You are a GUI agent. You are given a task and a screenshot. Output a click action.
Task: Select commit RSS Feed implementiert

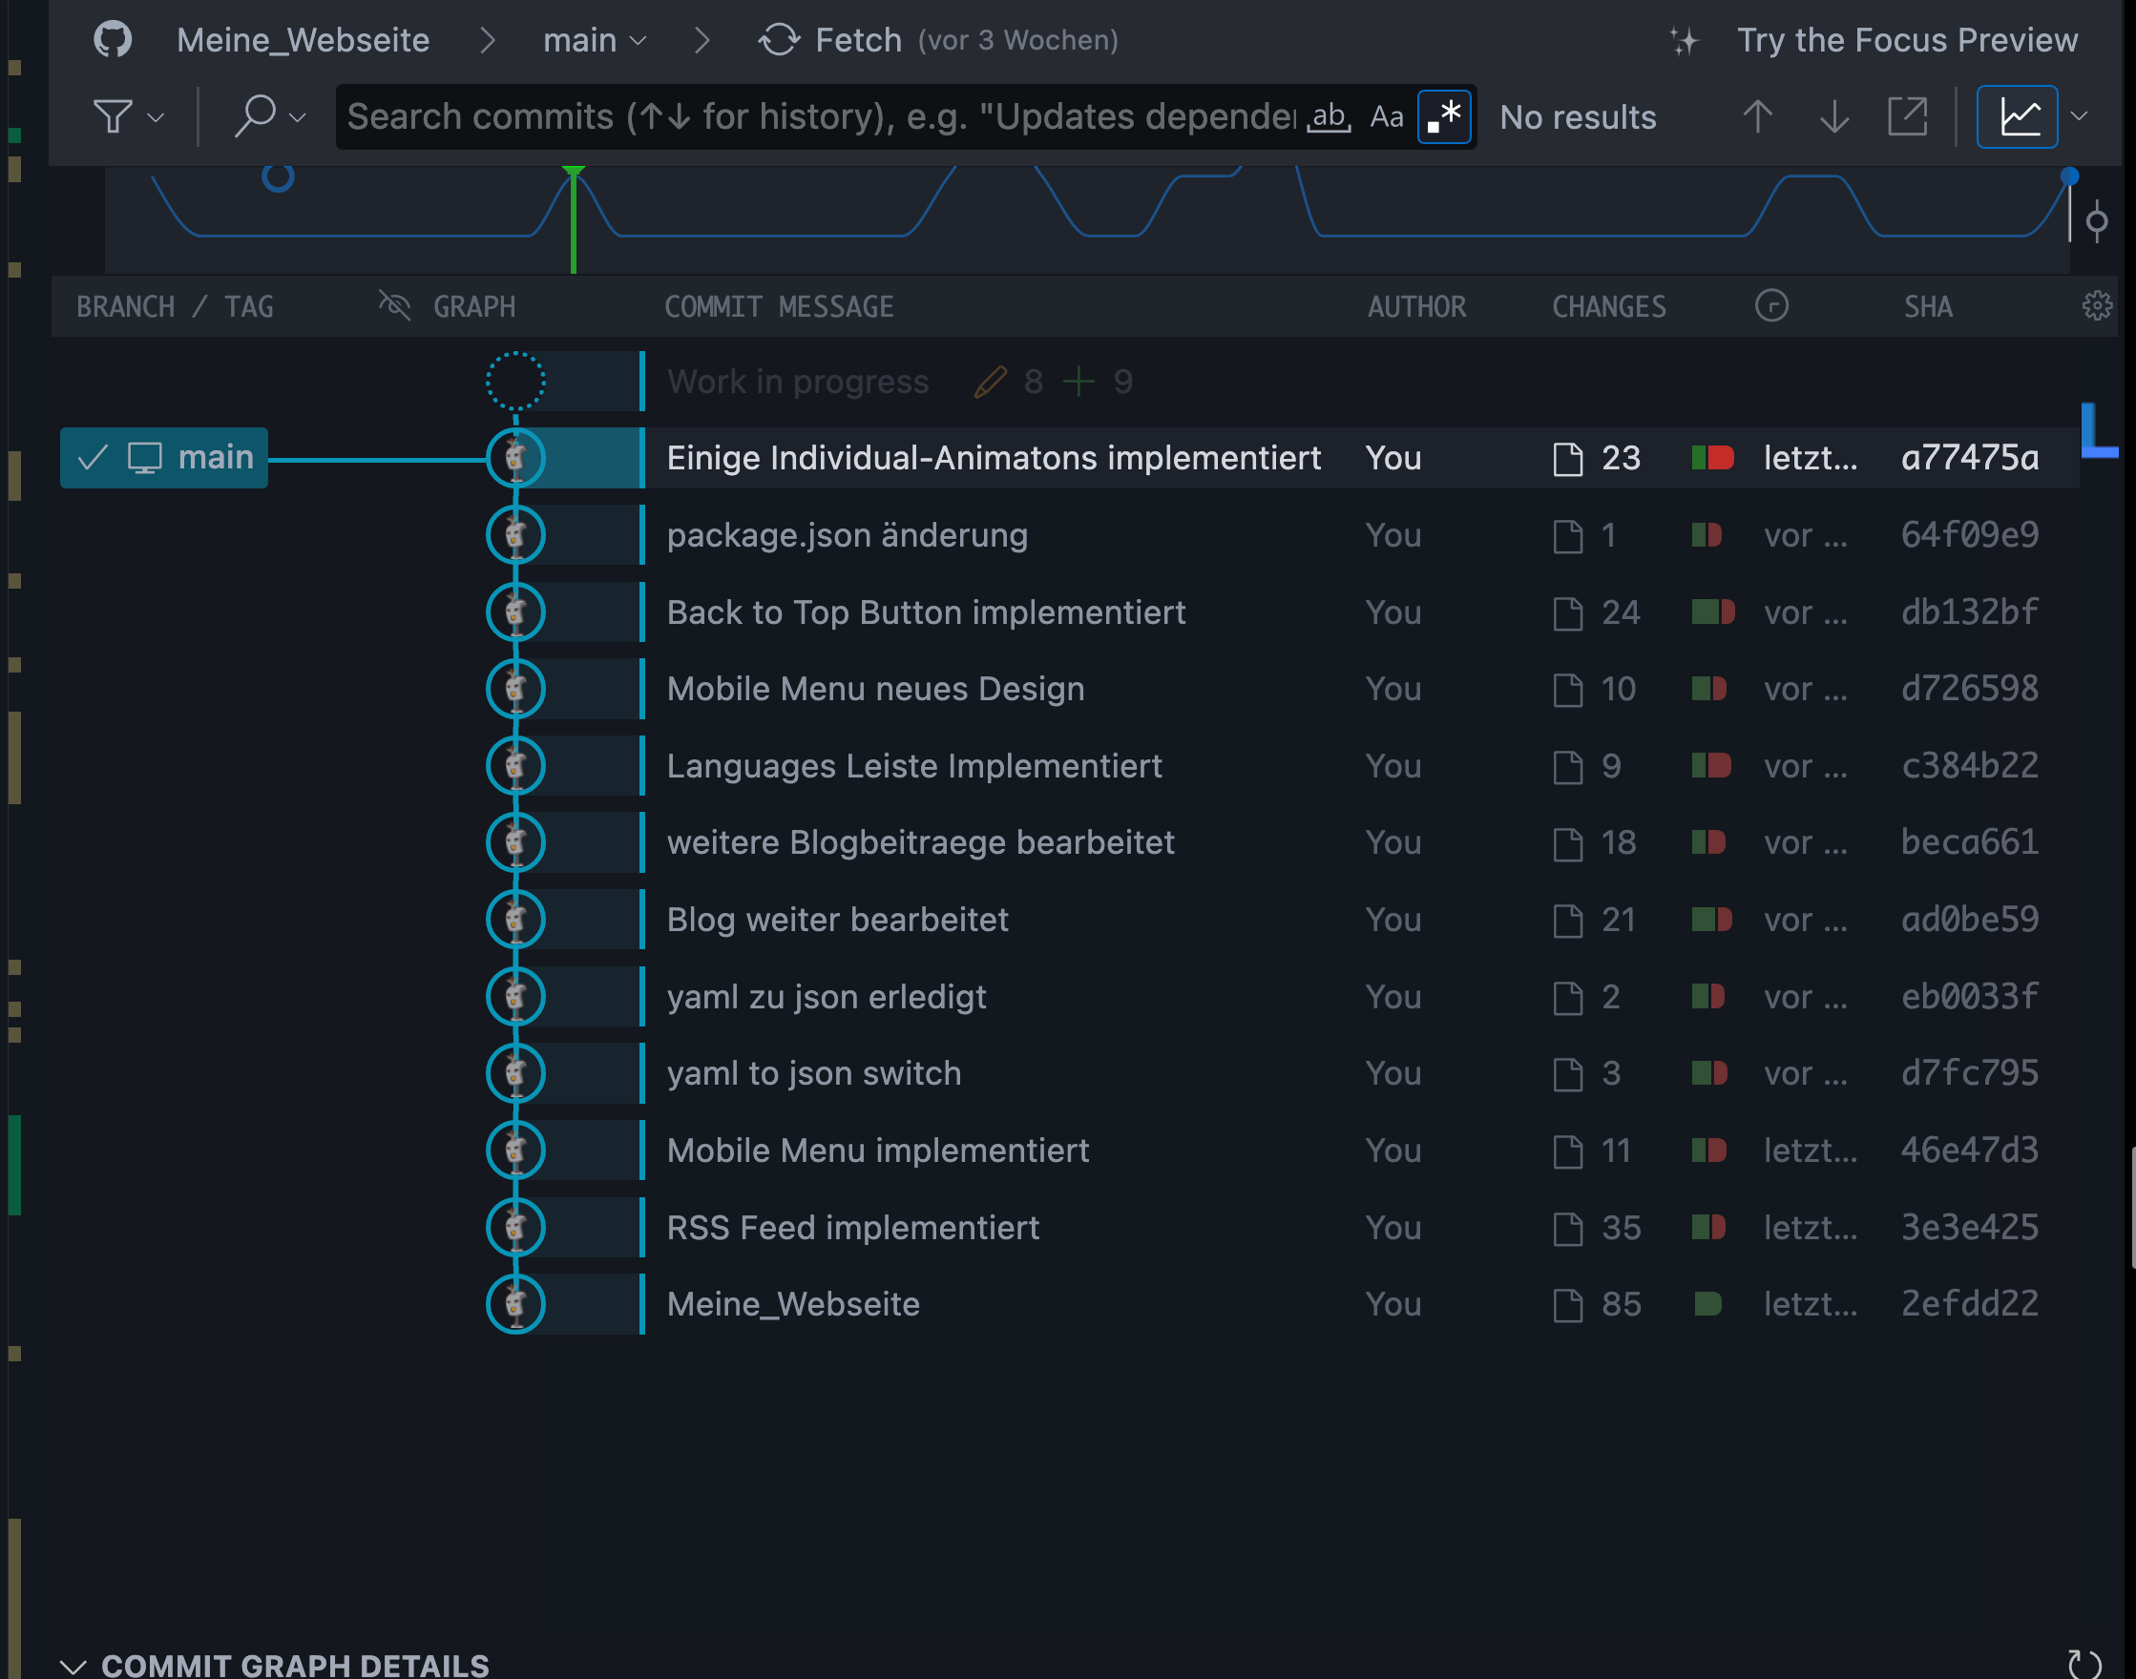(x=1067, y=1228)
